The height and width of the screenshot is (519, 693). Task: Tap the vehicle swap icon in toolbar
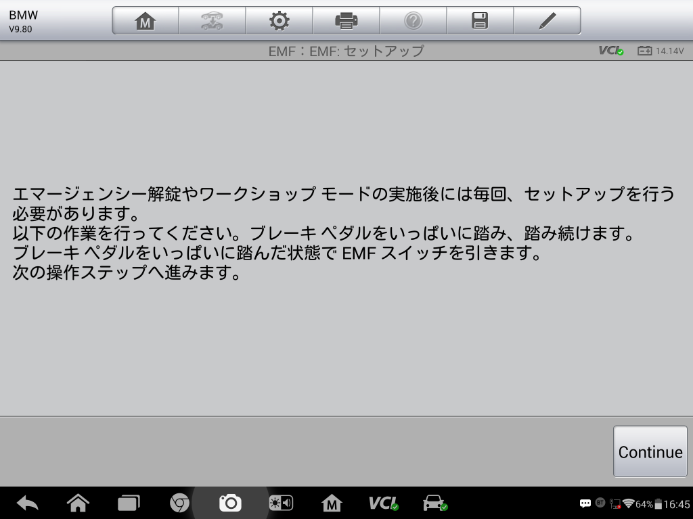coord(212,21)
